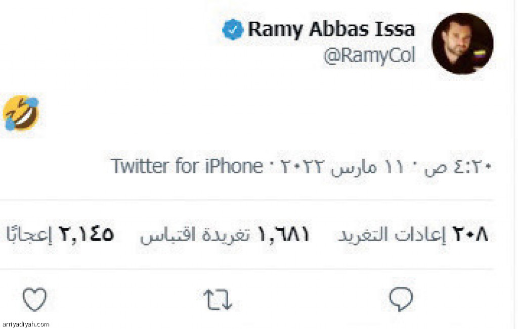
Task: Click the ٤:٢٠ ص tweet time
Action: pos(458,167)
